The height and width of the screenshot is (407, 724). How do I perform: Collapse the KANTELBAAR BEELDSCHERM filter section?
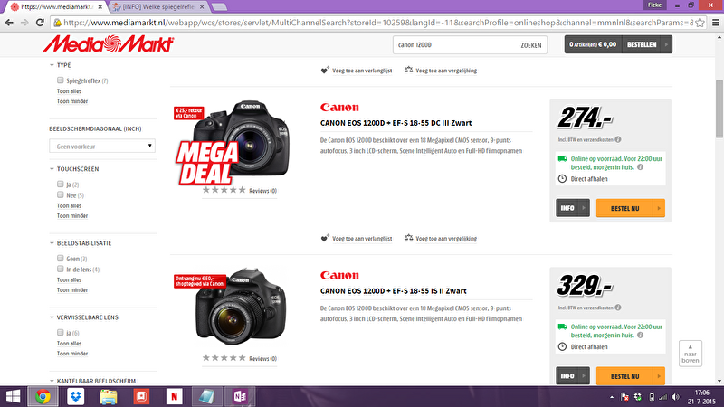[52, 381]
